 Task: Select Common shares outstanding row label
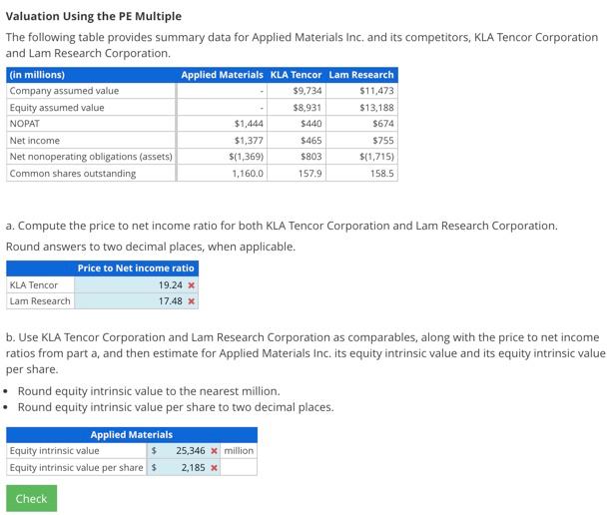tap(73, 173)
